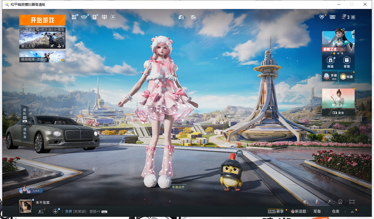
Task: Expand the up-arrow menu at bottom right
Action: pos(352,211)
